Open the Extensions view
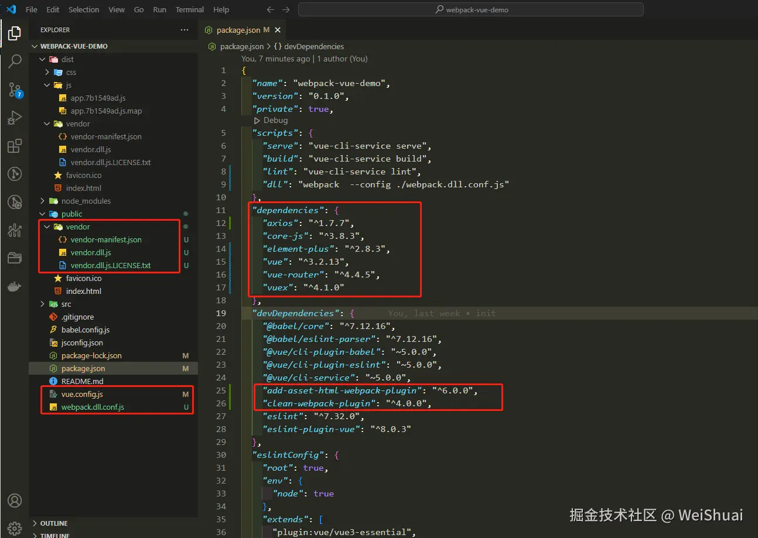Viewport: 758px width, 538px height. pos(14,146)
